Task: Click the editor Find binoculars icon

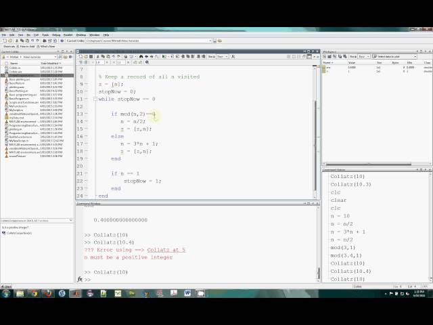Action: click(141, 56)
